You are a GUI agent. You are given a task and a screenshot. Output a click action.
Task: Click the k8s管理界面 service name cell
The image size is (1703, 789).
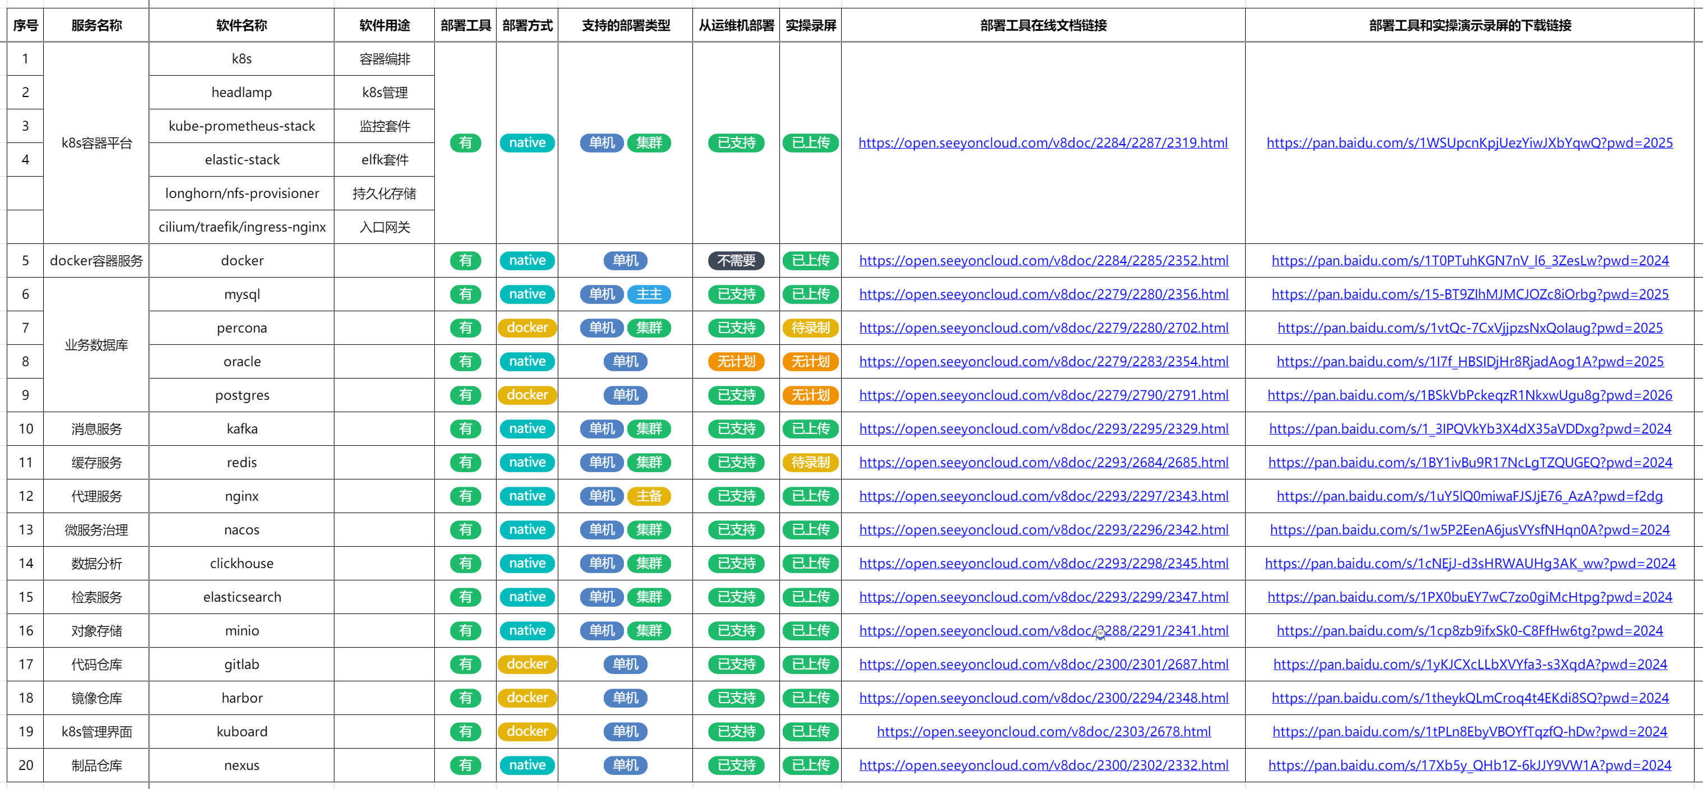pyautogui.click(x=97, y=732)
